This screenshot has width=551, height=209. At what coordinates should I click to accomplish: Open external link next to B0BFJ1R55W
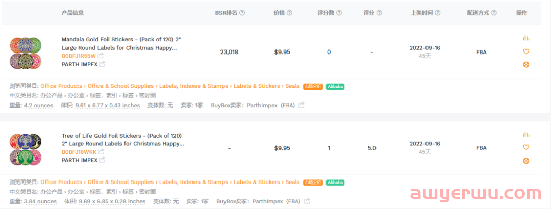click(101, 56)
